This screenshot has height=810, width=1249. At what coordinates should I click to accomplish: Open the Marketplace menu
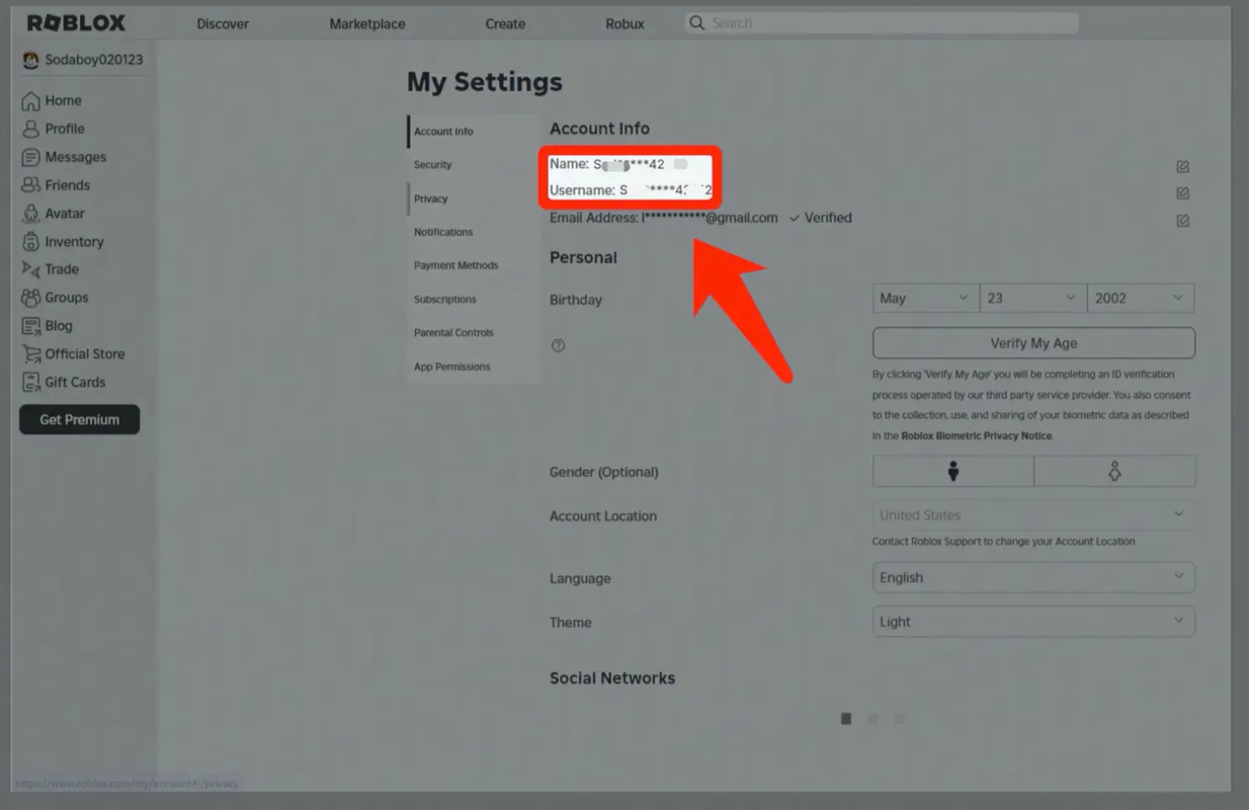[368, 24]
